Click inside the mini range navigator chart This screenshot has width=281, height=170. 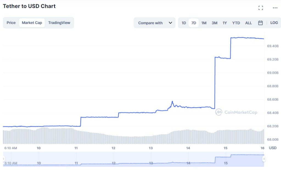[x=134, y=159]
